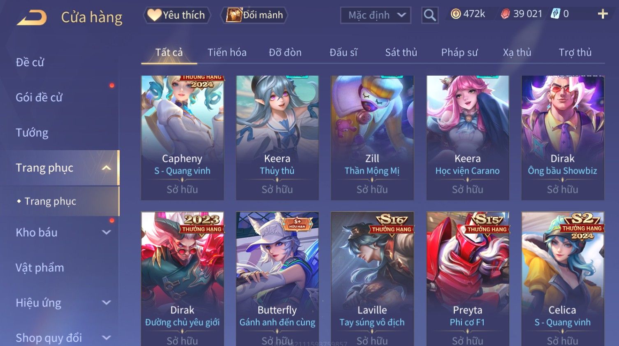Screen dimensions: 619x346
Task: Open the Mặc định sort dropdown
Action: coord(376,15)
